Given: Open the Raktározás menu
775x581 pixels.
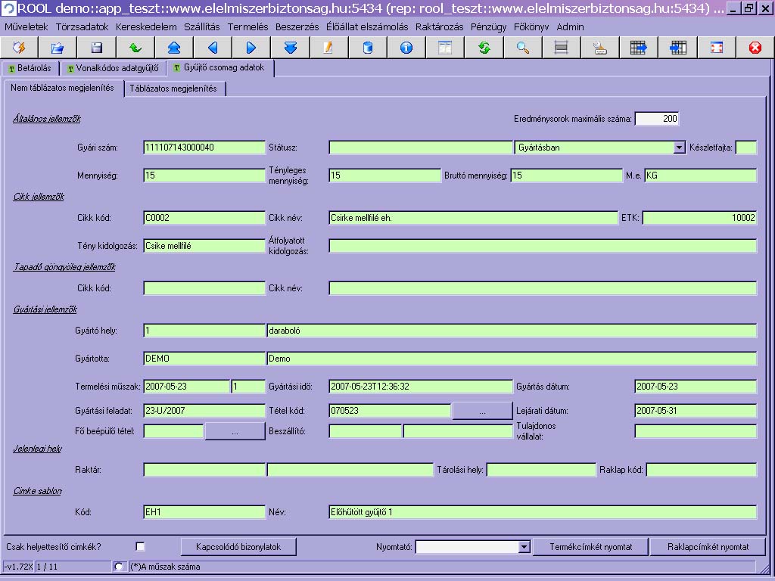Looking at the screenshot, I should [x=440, y=26].
